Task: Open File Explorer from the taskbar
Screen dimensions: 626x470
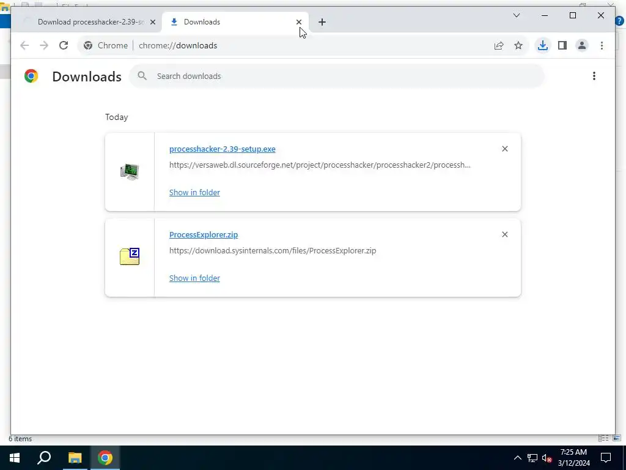Action: point(75,458)
